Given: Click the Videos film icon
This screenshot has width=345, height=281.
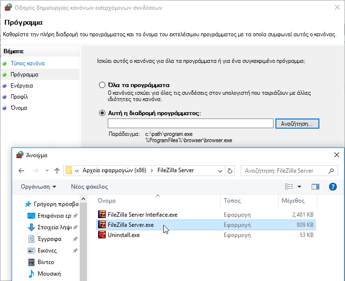Looking at the screenshot, I should point(31,262).
